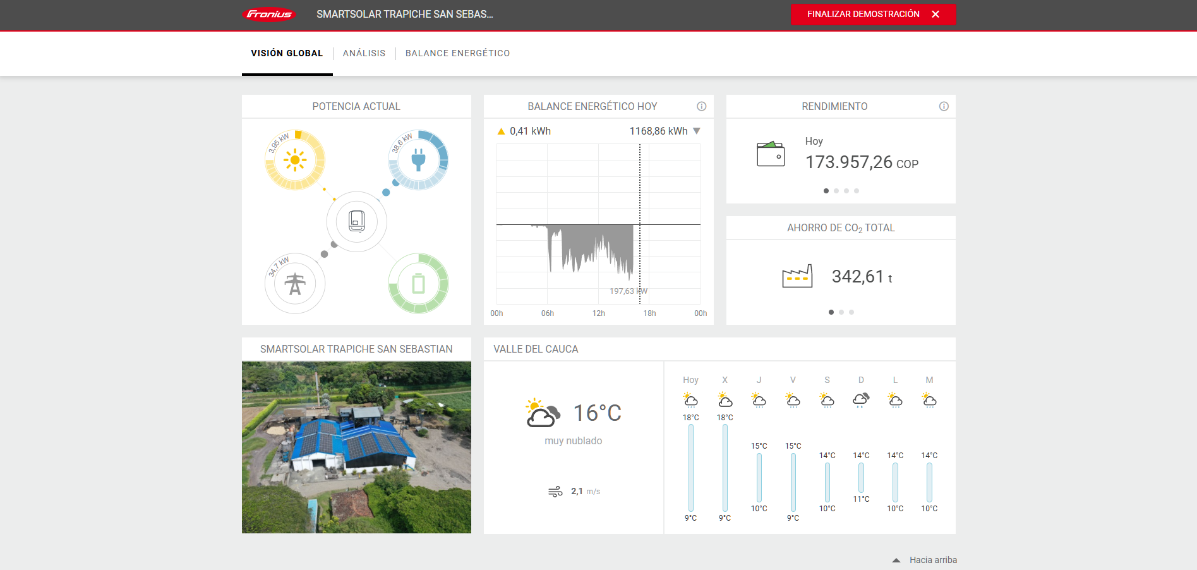Click Finalizar Demostración button
The height and width of the screenshot is (570, 1197).
(x=872, y=14)
